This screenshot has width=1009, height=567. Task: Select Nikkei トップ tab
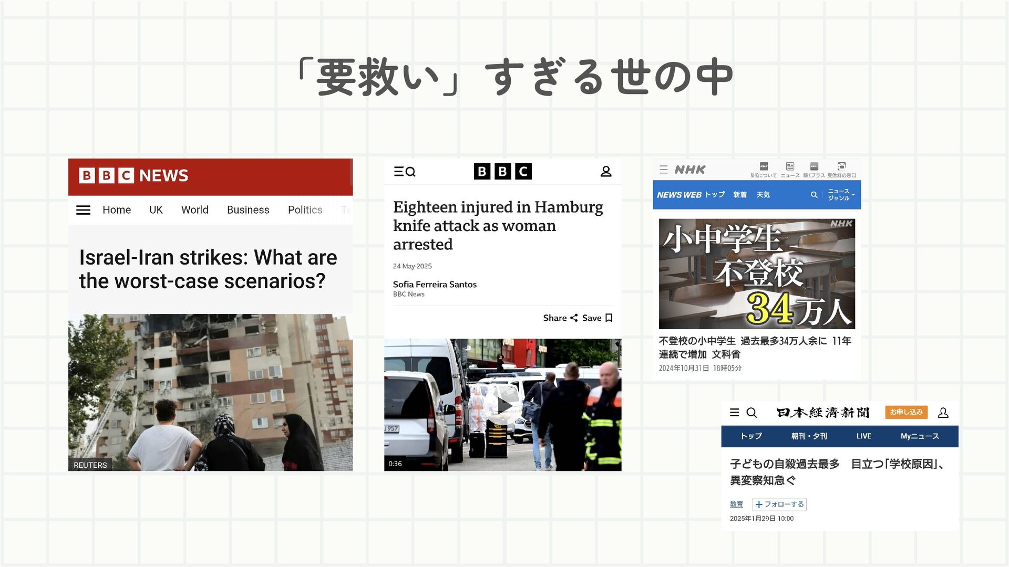pos(751,436)
